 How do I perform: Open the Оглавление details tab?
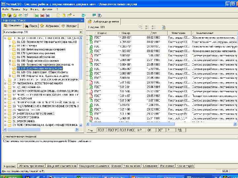150,166
